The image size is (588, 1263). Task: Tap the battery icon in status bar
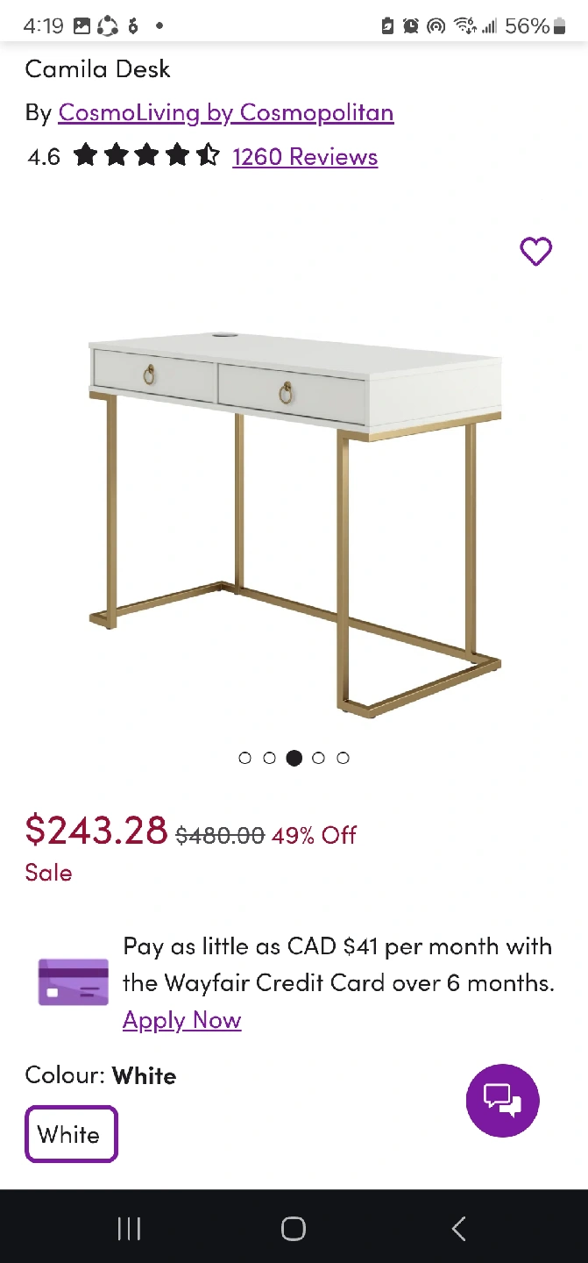[x=559, y=26]
